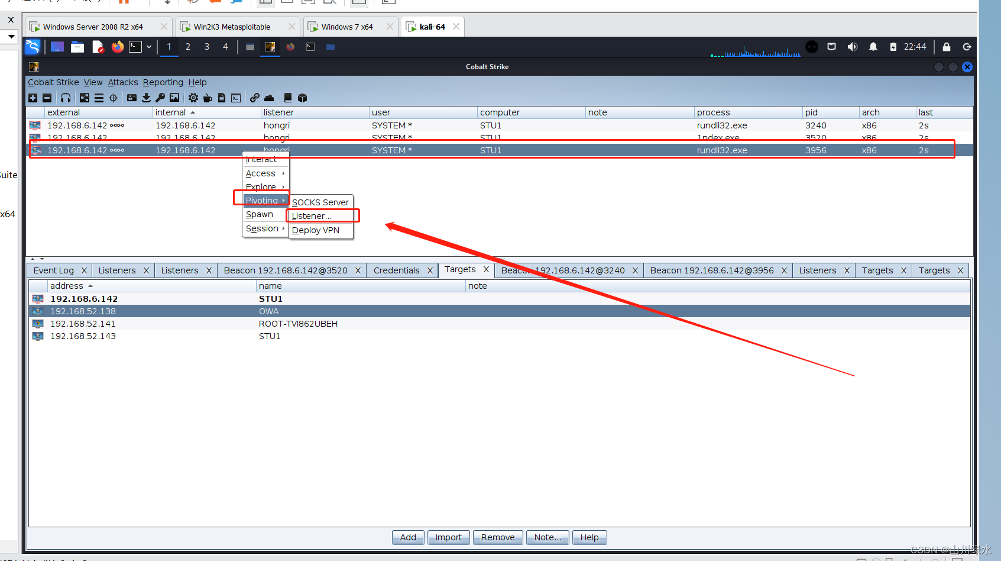Viewport: 1001px width, 561px height.
Task: Switch to Kali workspace 3
Action: (207, 47)
